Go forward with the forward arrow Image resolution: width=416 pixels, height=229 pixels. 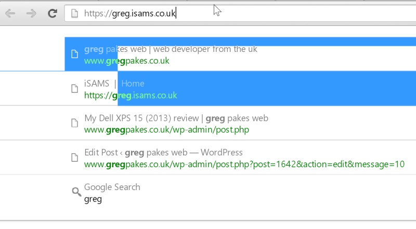[31, 14]
